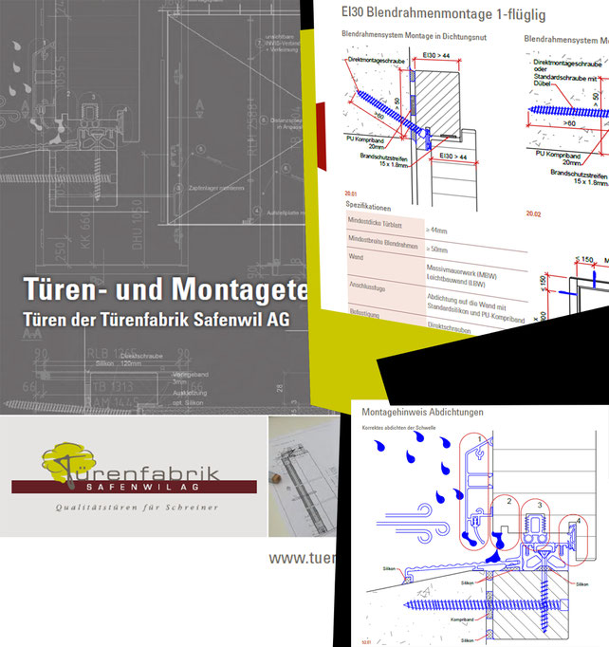
Task: Select the 'Leichtbauwand (LBW)' table entry
Action: (455, 281)
